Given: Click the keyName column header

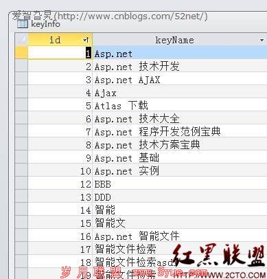Looking at the screenshot, I should coord(180,40).
